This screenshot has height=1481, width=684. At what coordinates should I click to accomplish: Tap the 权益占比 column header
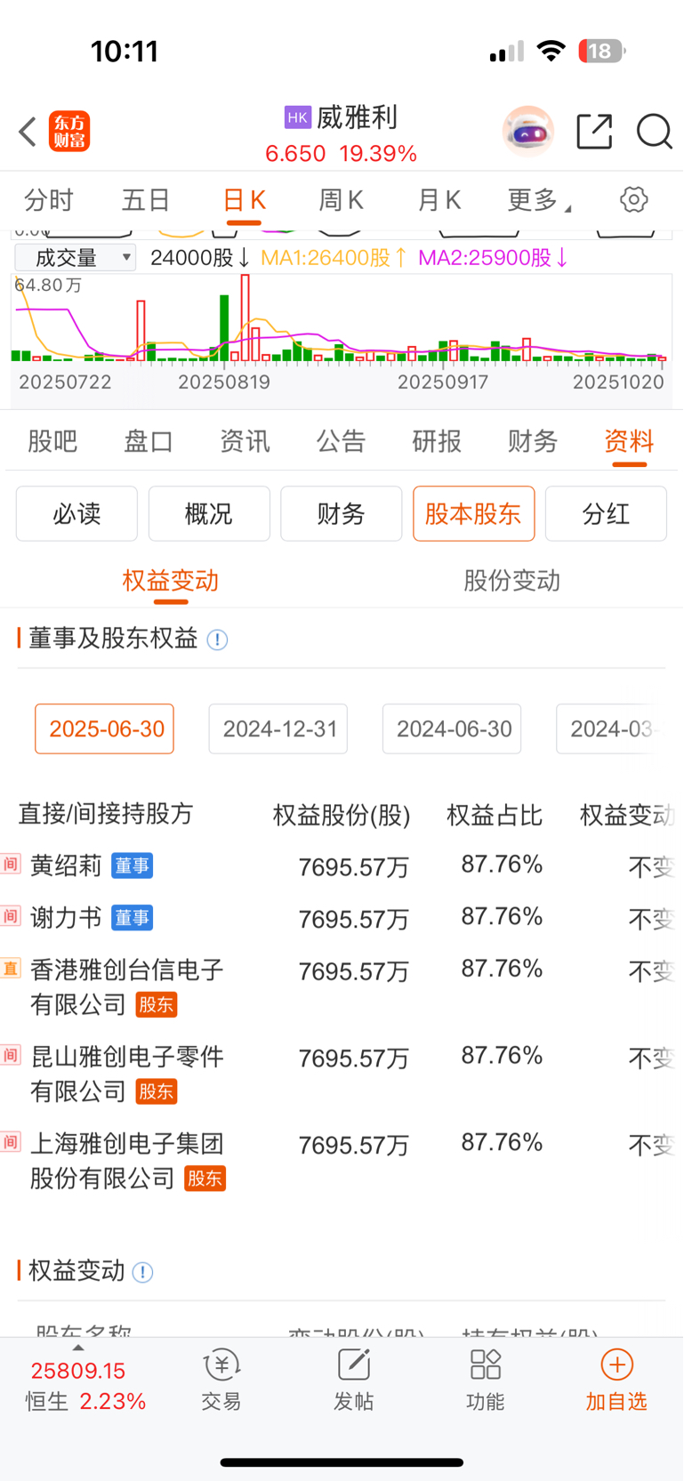(x=495, y=815)
